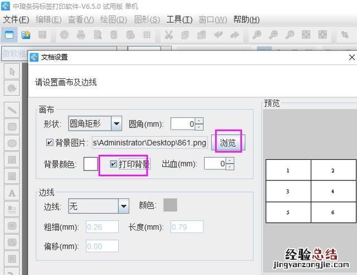Click the 浏览 browse button
This screenshot has height=275, width=357.
pyautogui.click(x=228, y=143)
